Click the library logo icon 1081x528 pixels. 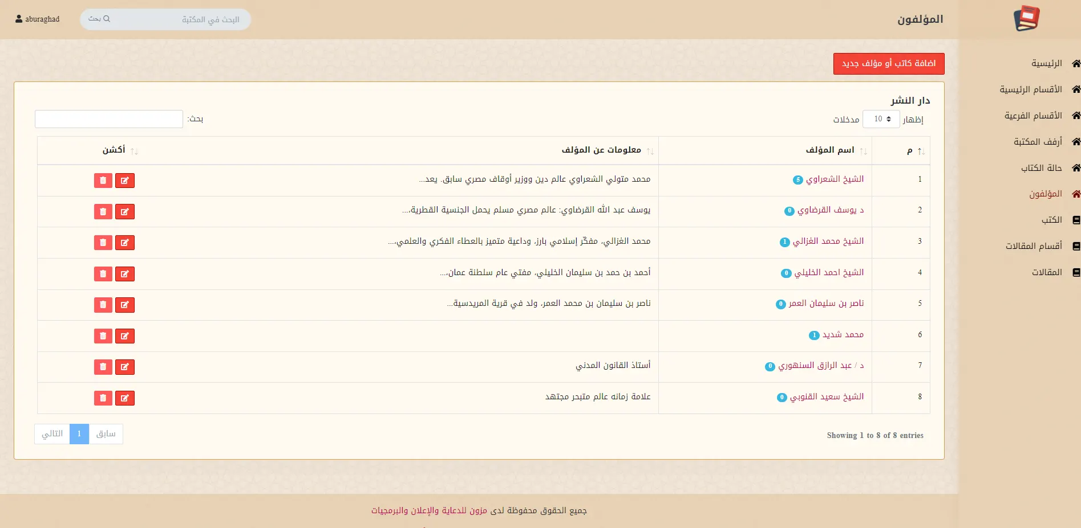point(1026,19)
